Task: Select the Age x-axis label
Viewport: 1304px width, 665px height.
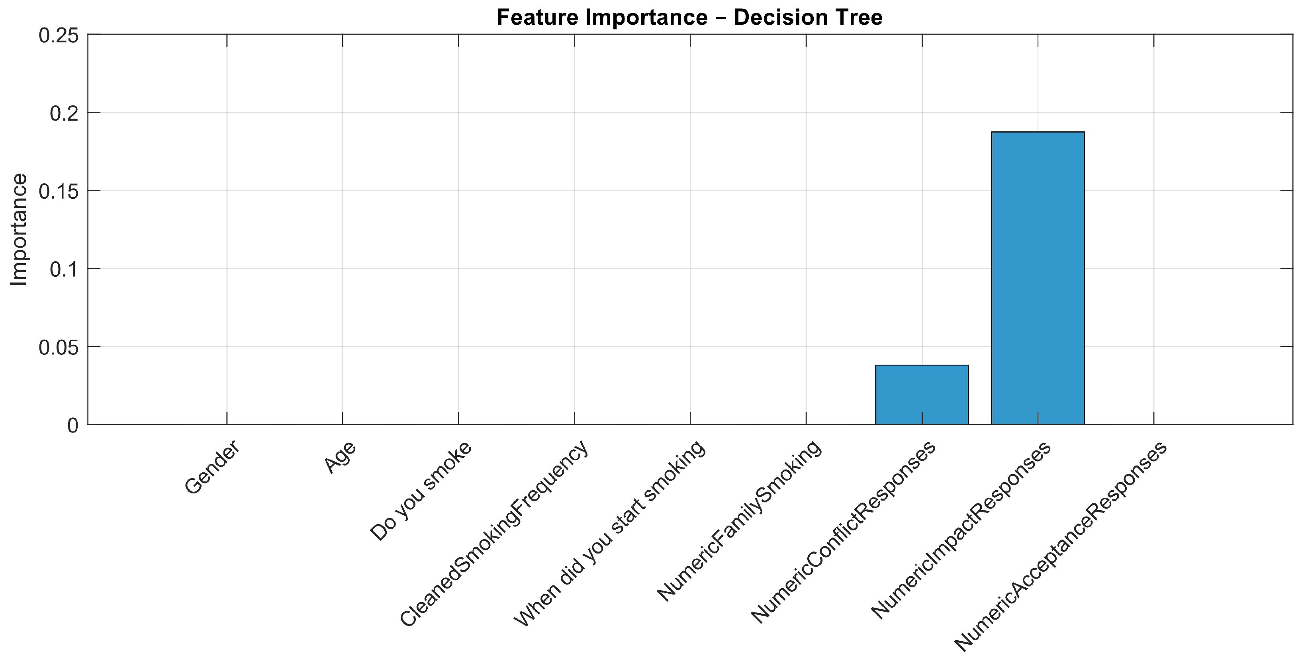Action: pyautogui.click(x=340, y=457)
